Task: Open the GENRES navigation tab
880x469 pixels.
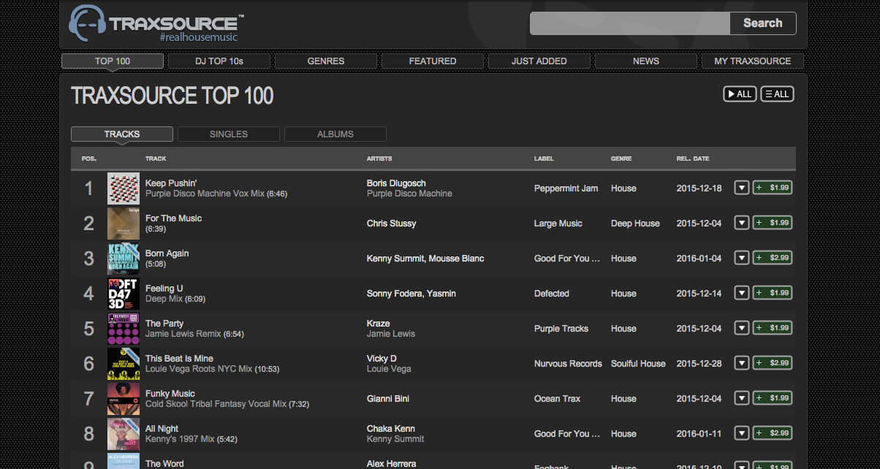Action: tap(326, 61)
